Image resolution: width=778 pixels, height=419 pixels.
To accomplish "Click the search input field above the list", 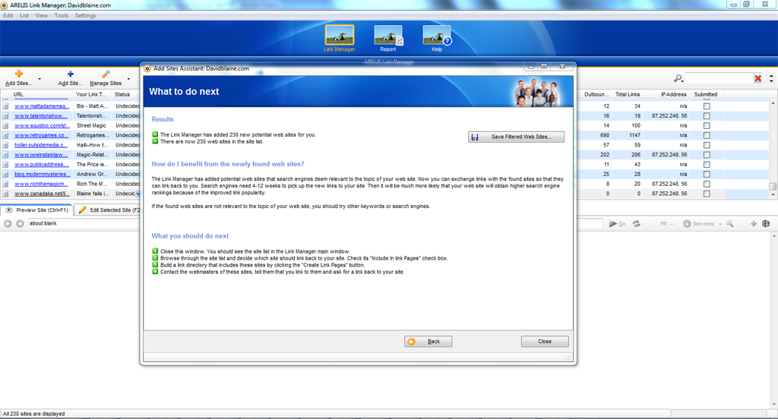I will 719,78.
